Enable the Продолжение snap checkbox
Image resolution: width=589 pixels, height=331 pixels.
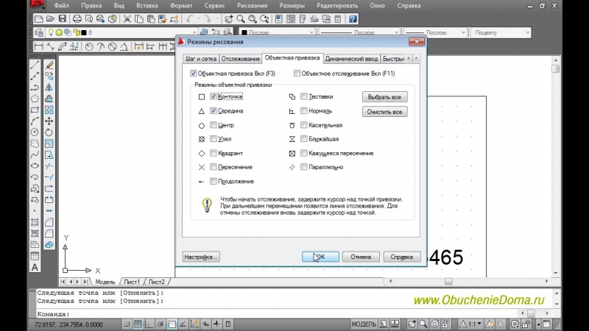coord(214,181)
